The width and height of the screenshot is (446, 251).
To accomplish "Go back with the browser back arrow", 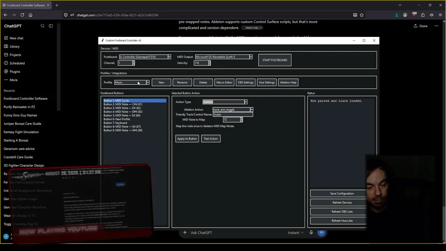I will (x=6, y=15).
